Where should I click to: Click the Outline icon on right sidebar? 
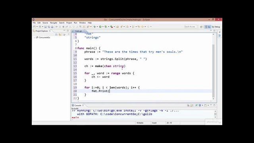tap(219, 35)
